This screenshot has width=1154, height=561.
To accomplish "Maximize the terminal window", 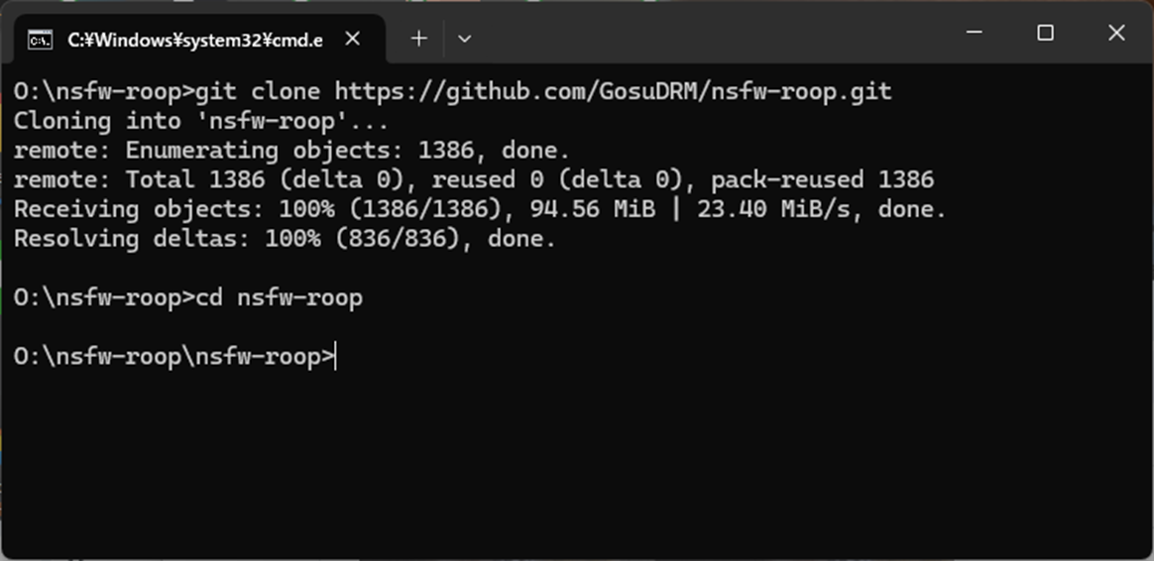I will coord(1045,33).
